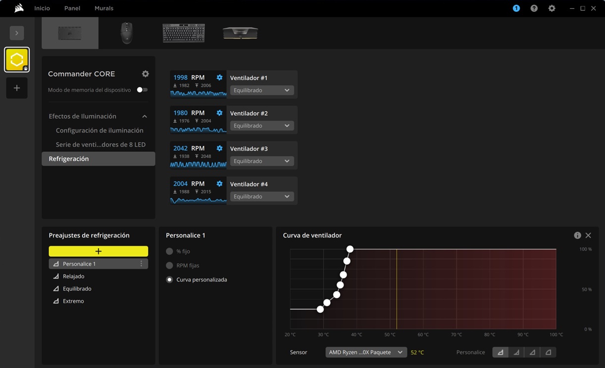
Task: Open the Sensor AMD Ryzen dropdown
Action: point(366,352)
